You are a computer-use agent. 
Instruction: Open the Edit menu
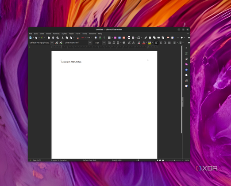(x=36, y=33)
